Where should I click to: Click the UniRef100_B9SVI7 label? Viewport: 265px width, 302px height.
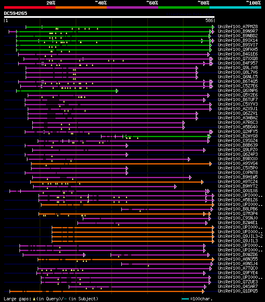[238, 45]
